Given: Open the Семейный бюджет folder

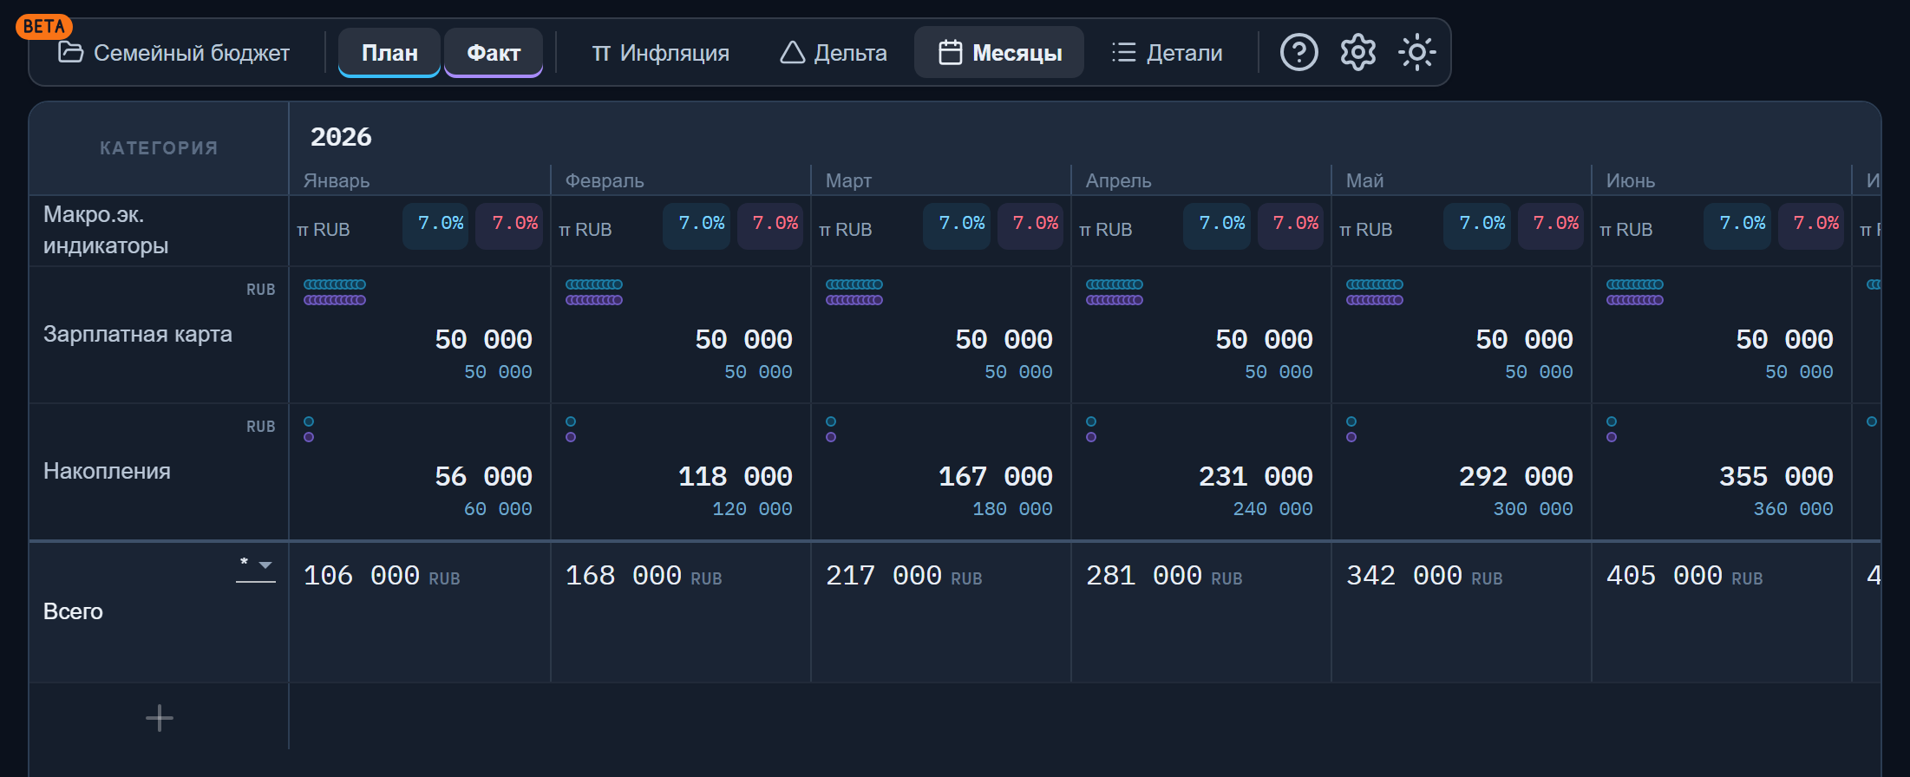Looking at the screenshot, I should coord(174,53).
